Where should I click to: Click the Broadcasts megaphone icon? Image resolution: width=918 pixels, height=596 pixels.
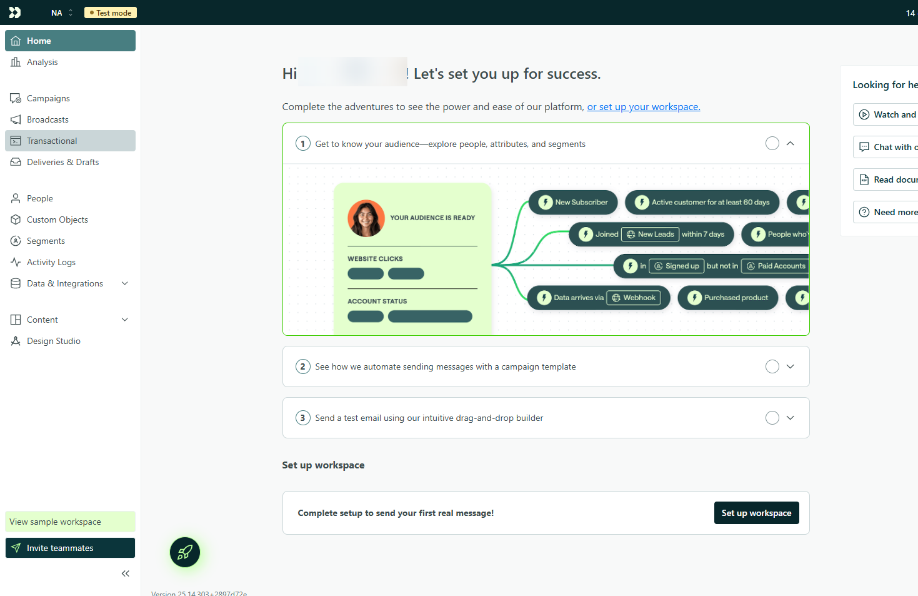click(16, 119)
